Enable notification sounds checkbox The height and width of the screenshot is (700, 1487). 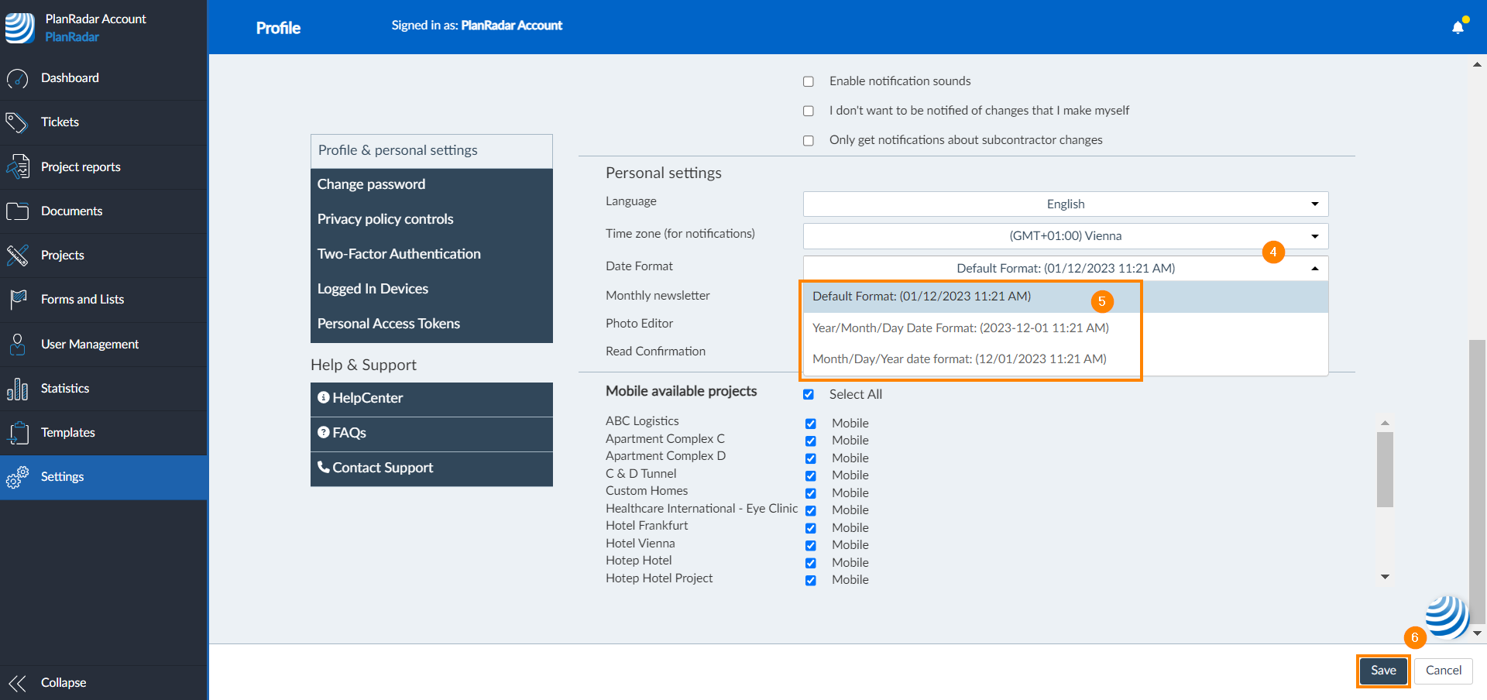coord(809,81)
